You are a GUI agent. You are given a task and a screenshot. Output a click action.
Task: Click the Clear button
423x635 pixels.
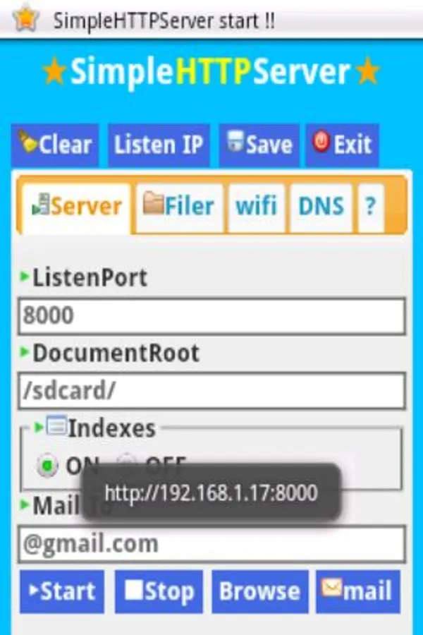(x=55, y=145)
